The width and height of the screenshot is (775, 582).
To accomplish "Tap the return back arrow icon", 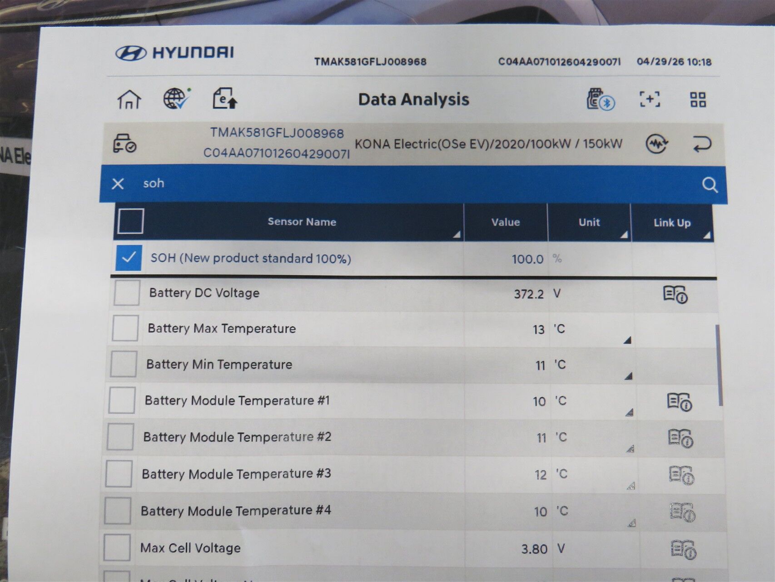I will [701, 145].
